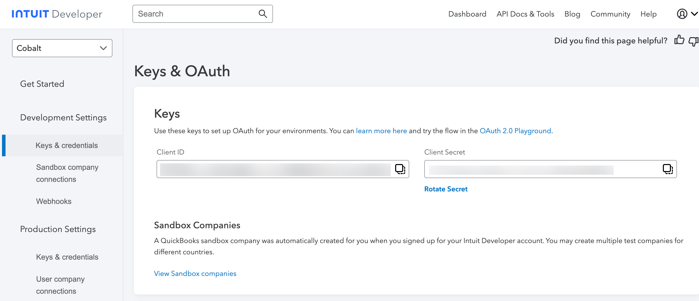Image resolution: width=699 pixels, height=301 pixels.
Task: Expand the Cobalt app selector dropdown
Action: point(62,48)
